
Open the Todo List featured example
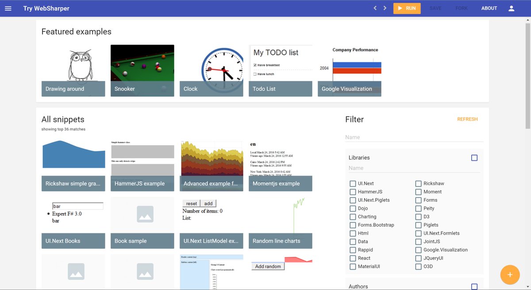(281, 70)
